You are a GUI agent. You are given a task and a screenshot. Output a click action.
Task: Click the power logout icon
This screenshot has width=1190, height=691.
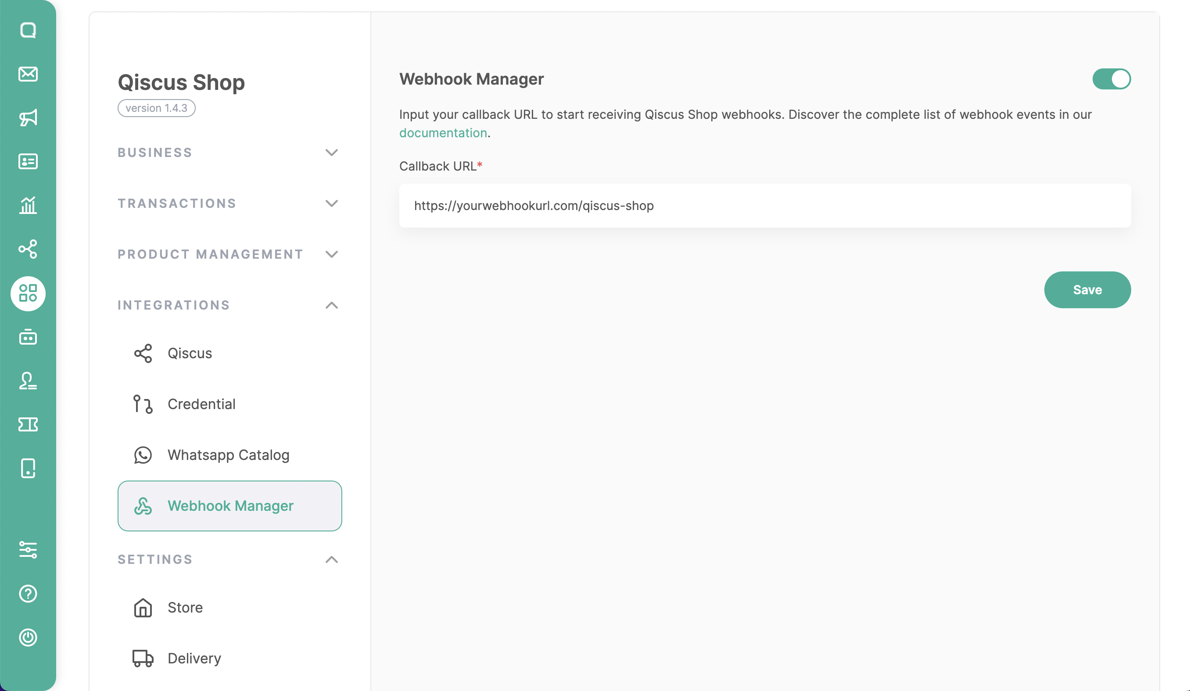click(28, 637)
